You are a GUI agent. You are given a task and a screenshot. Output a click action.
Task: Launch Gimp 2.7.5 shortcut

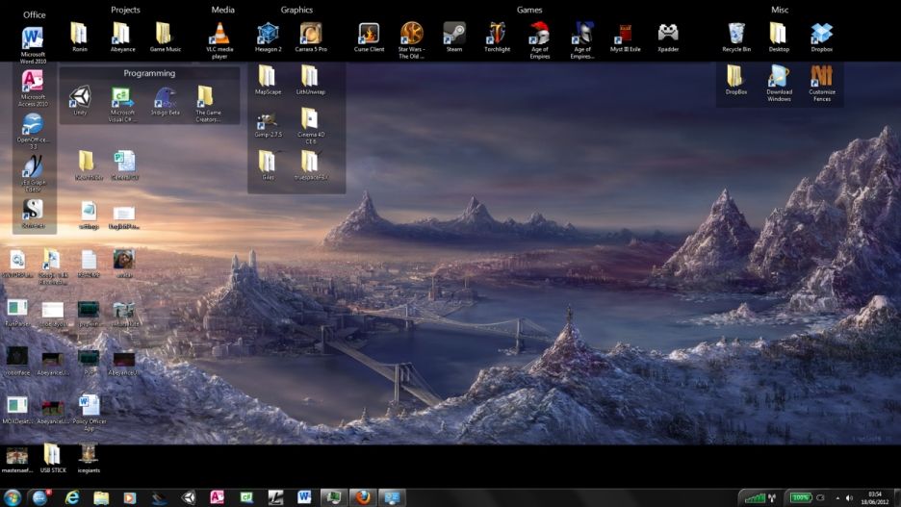268,125
